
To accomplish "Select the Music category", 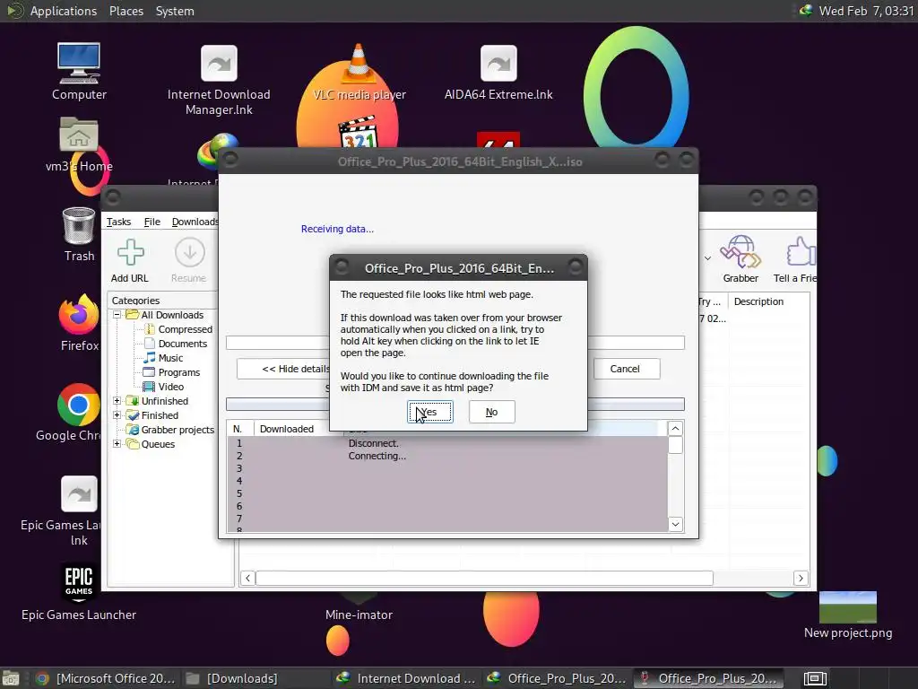I will (170, 358).
